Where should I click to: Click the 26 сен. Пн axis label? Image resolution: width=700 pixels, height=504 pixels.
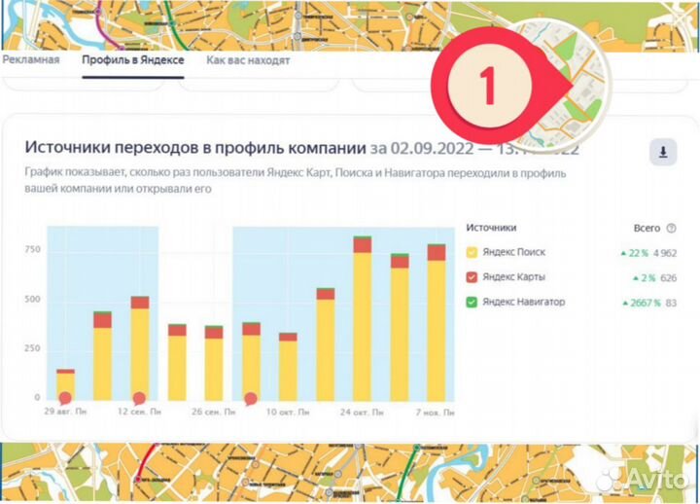pos(213,412)
